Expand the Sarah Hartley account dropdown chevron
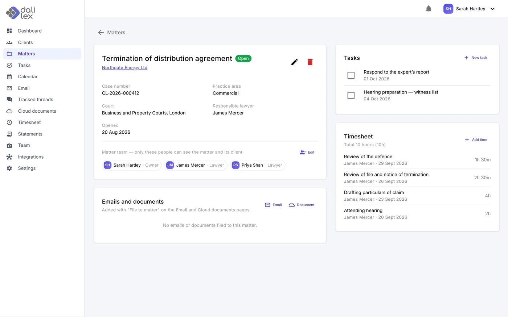 click(492, 9)
